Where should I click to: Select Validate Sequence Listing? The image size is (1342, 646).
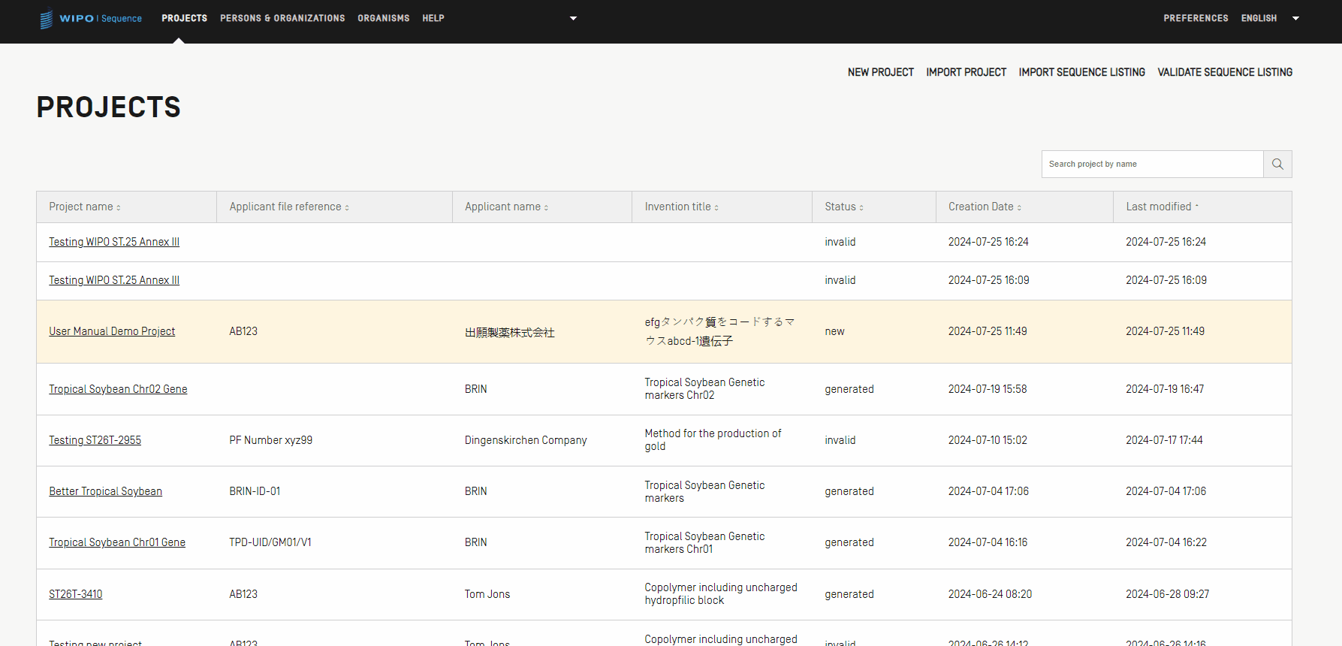click(1224, 72)
